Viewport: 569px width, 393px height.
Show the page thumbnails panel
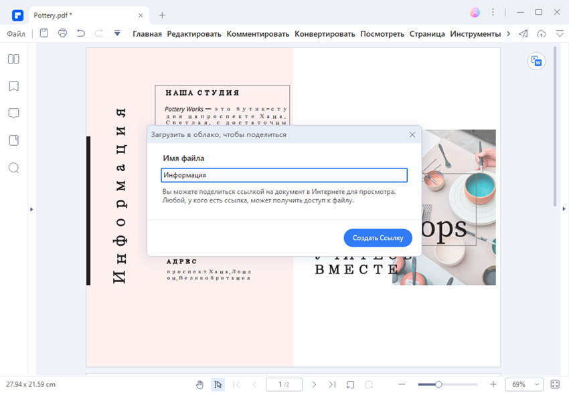tap(14, 59)
